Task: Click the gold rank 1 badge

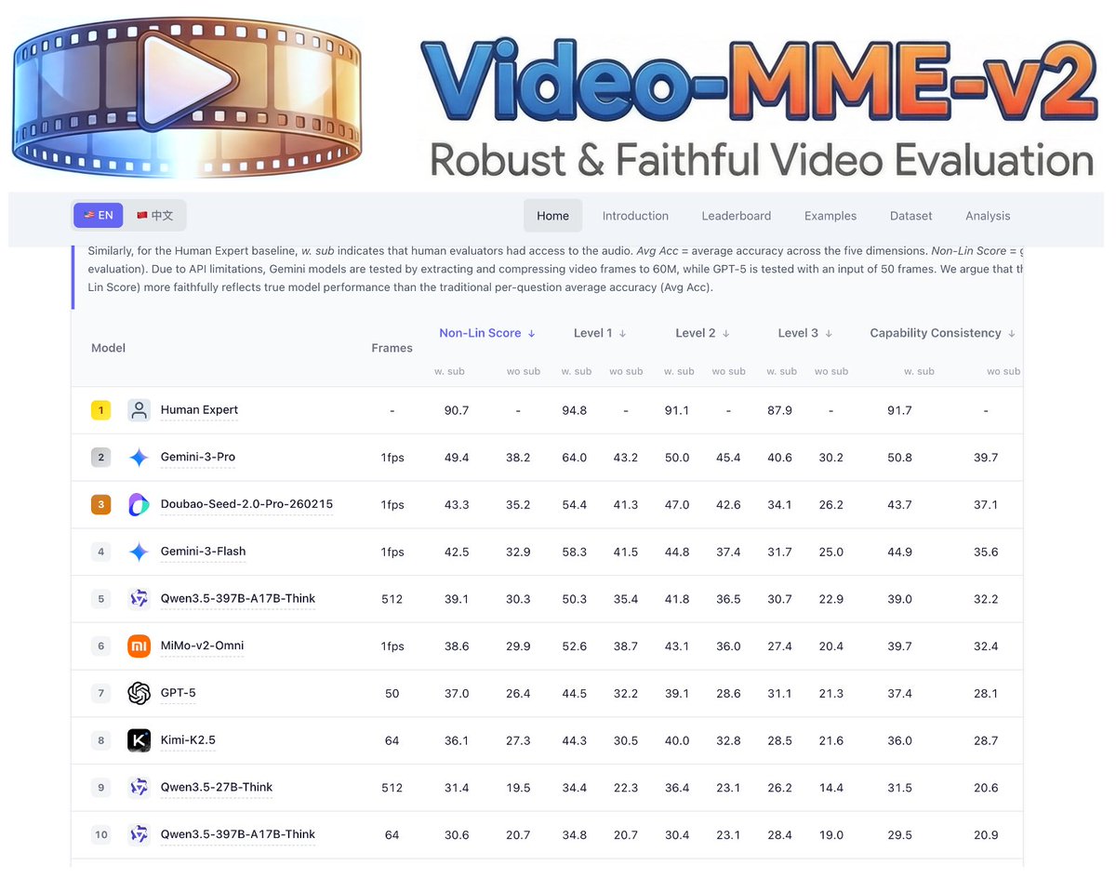Action: 100,410
